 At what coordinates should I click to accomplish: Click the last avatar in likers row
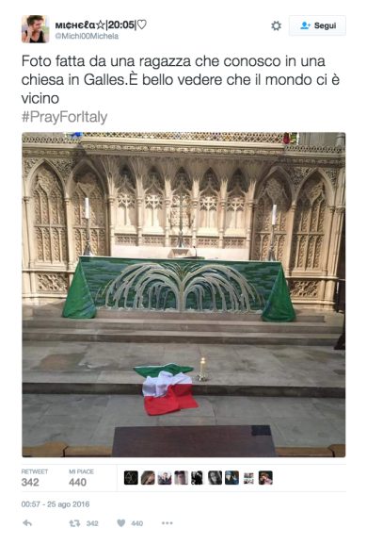tap(265, 478)
